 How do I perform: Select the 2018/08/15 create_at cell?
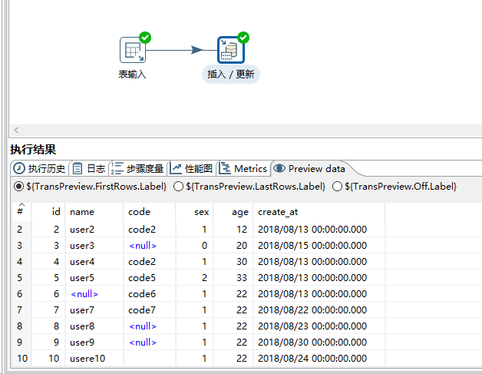click(x=319, y=246)
